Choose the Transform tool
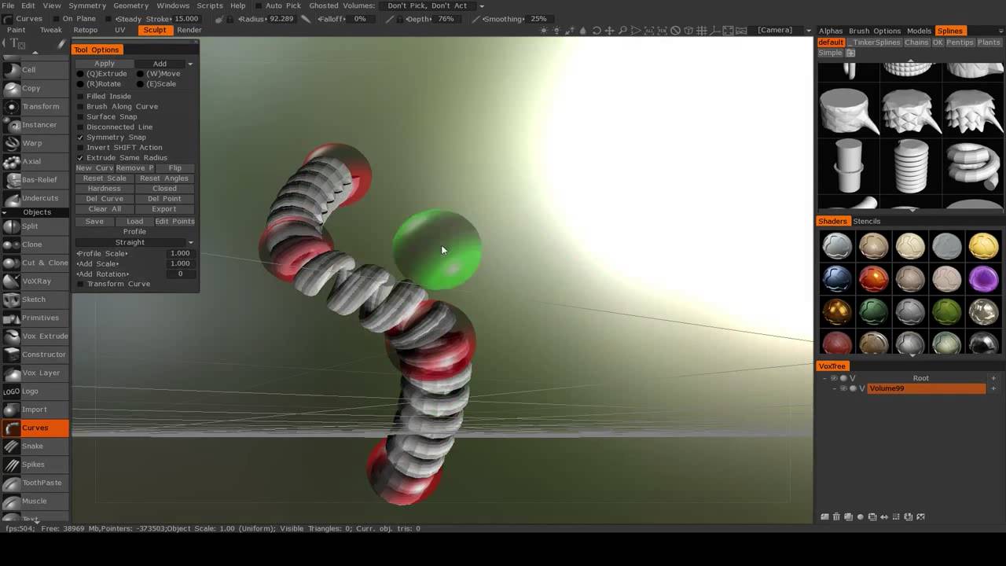Image resolution: width=1006 pixels, height=566 pixels. click(35, 106)
